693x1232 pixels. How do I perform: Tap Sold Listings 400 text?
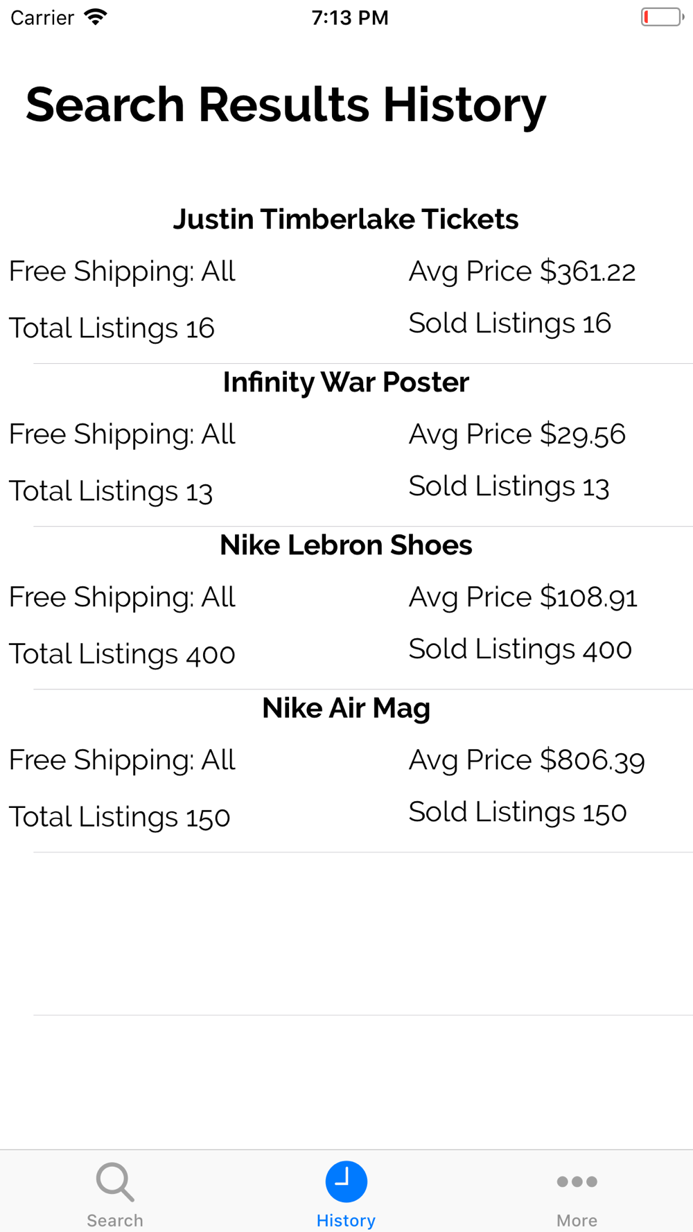click(x=520, y=649)
